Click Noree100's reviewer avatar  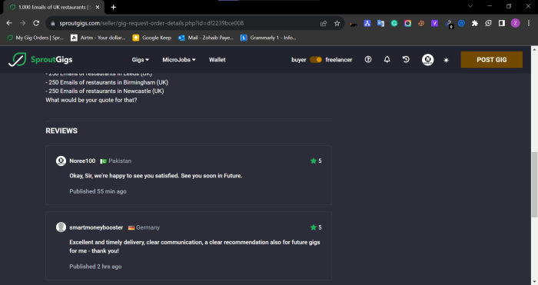point(61,161)
